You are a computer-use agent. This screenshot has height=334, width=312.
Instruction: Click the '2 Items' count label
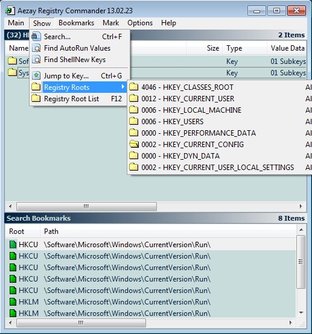tap(291, 35)
